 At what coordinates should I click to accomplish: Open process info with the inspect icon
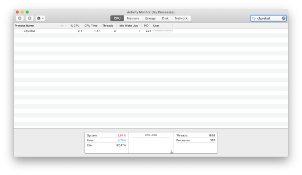pos(29,18)
